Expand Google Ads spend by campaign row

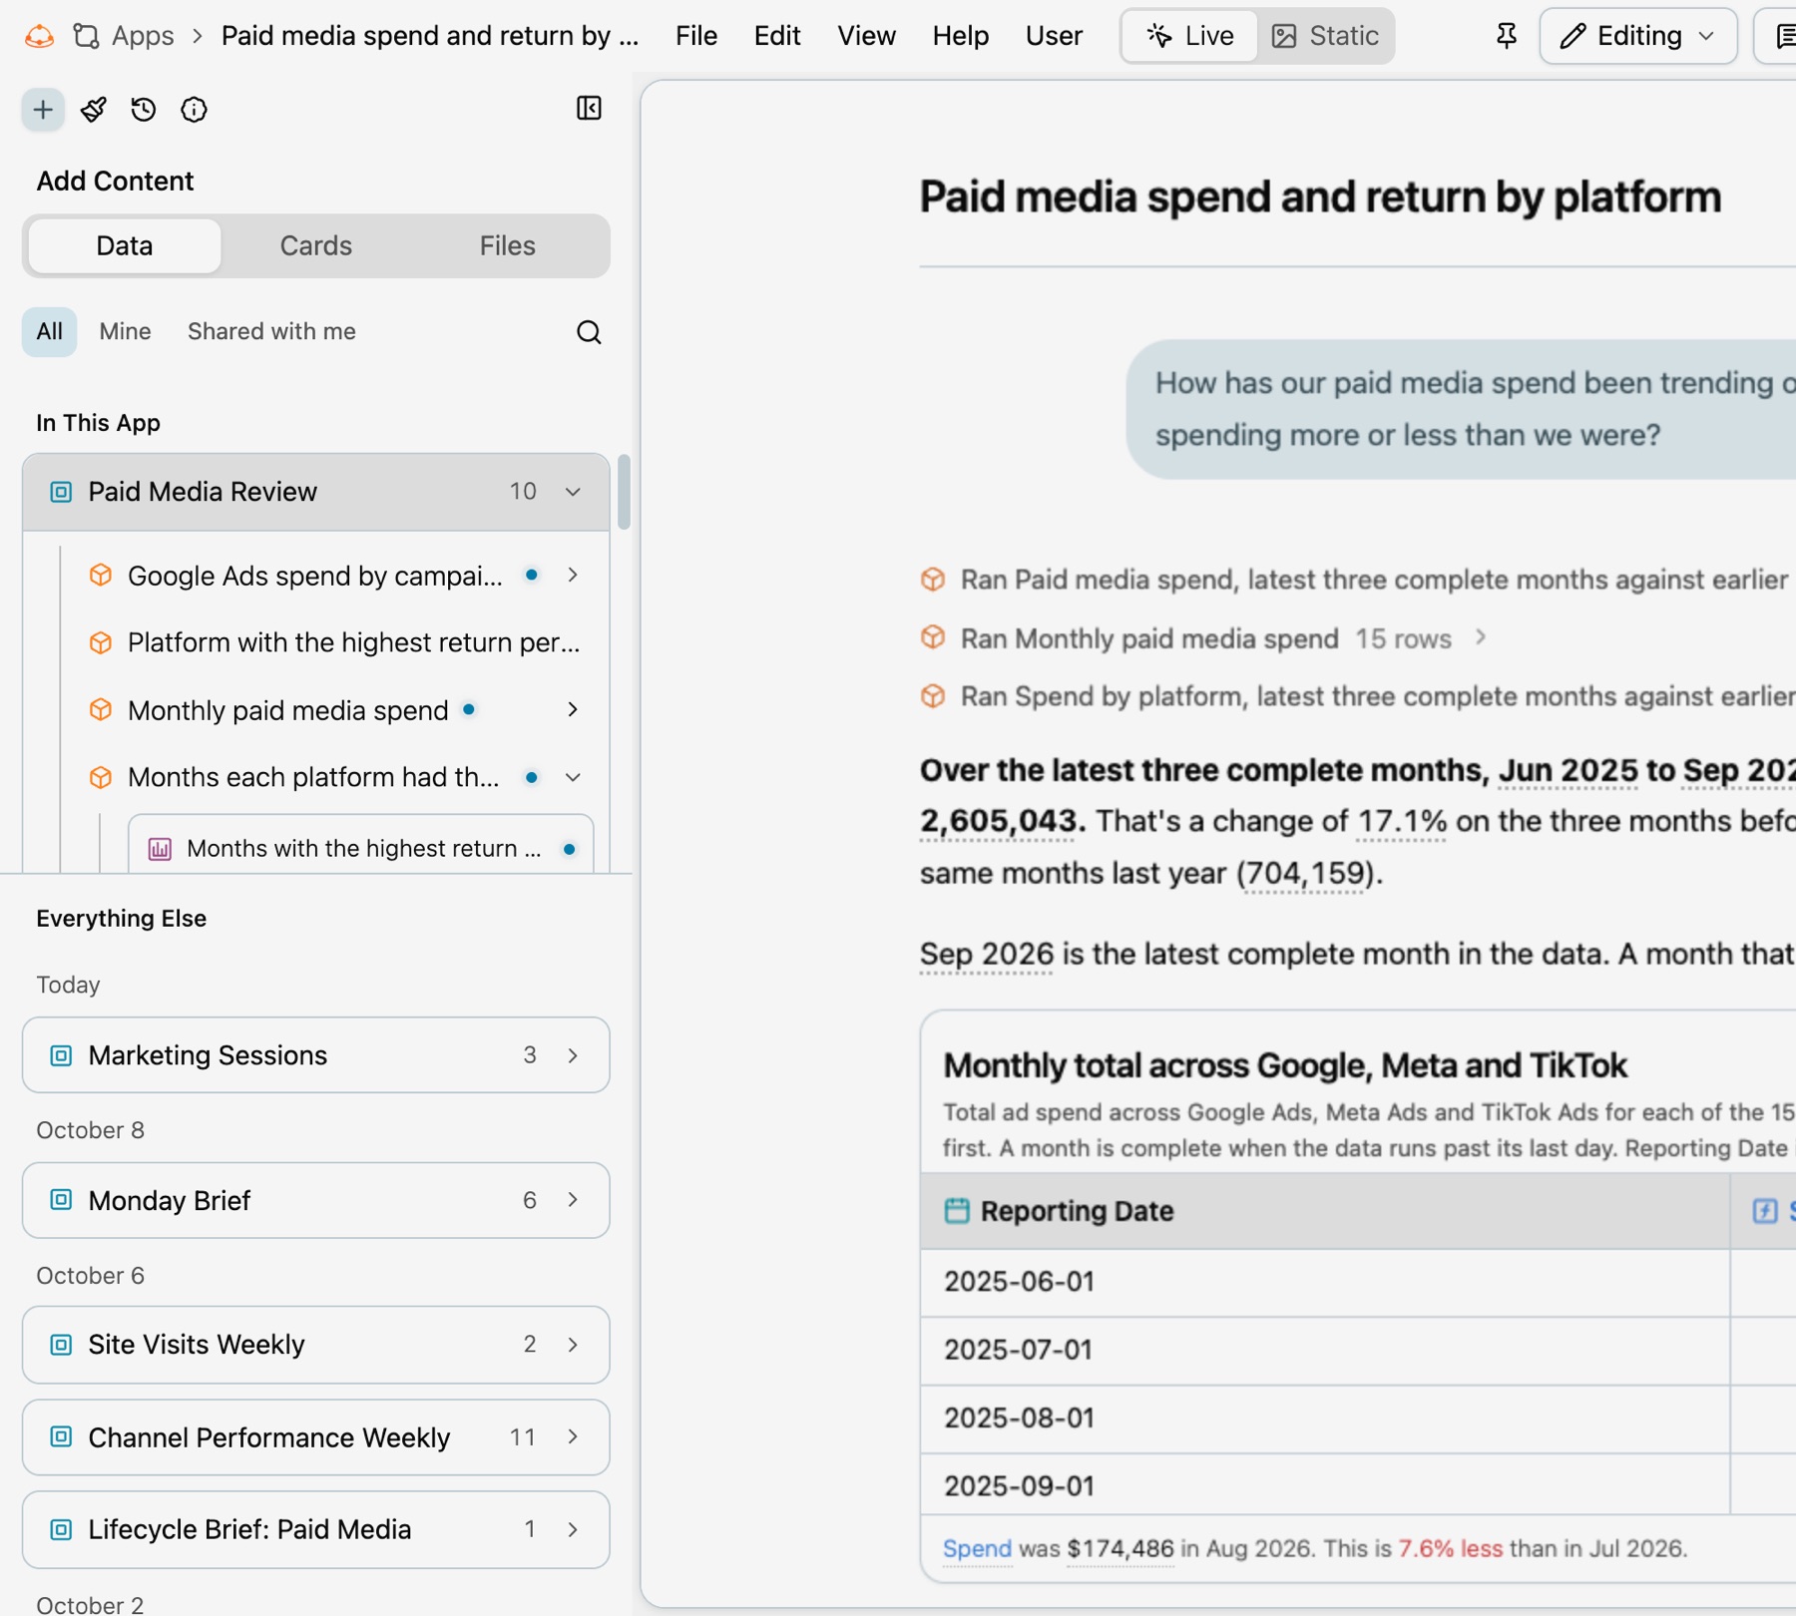click(573, 575)
